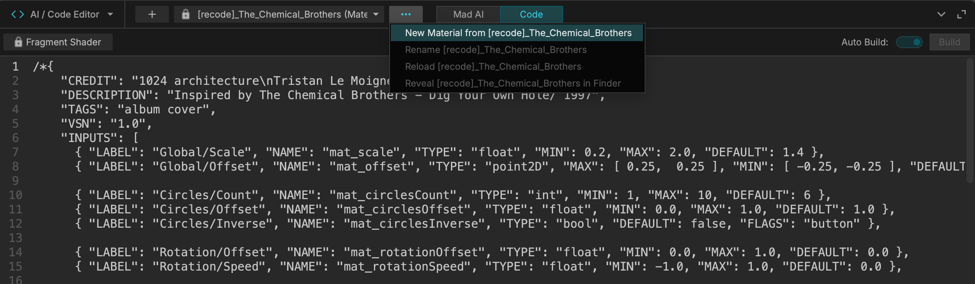Click the Build button
This screenshot has width=975, height=284.
[x=949, y=42]
